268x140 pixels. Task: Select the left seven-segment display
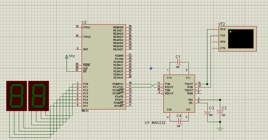(16, 96)
